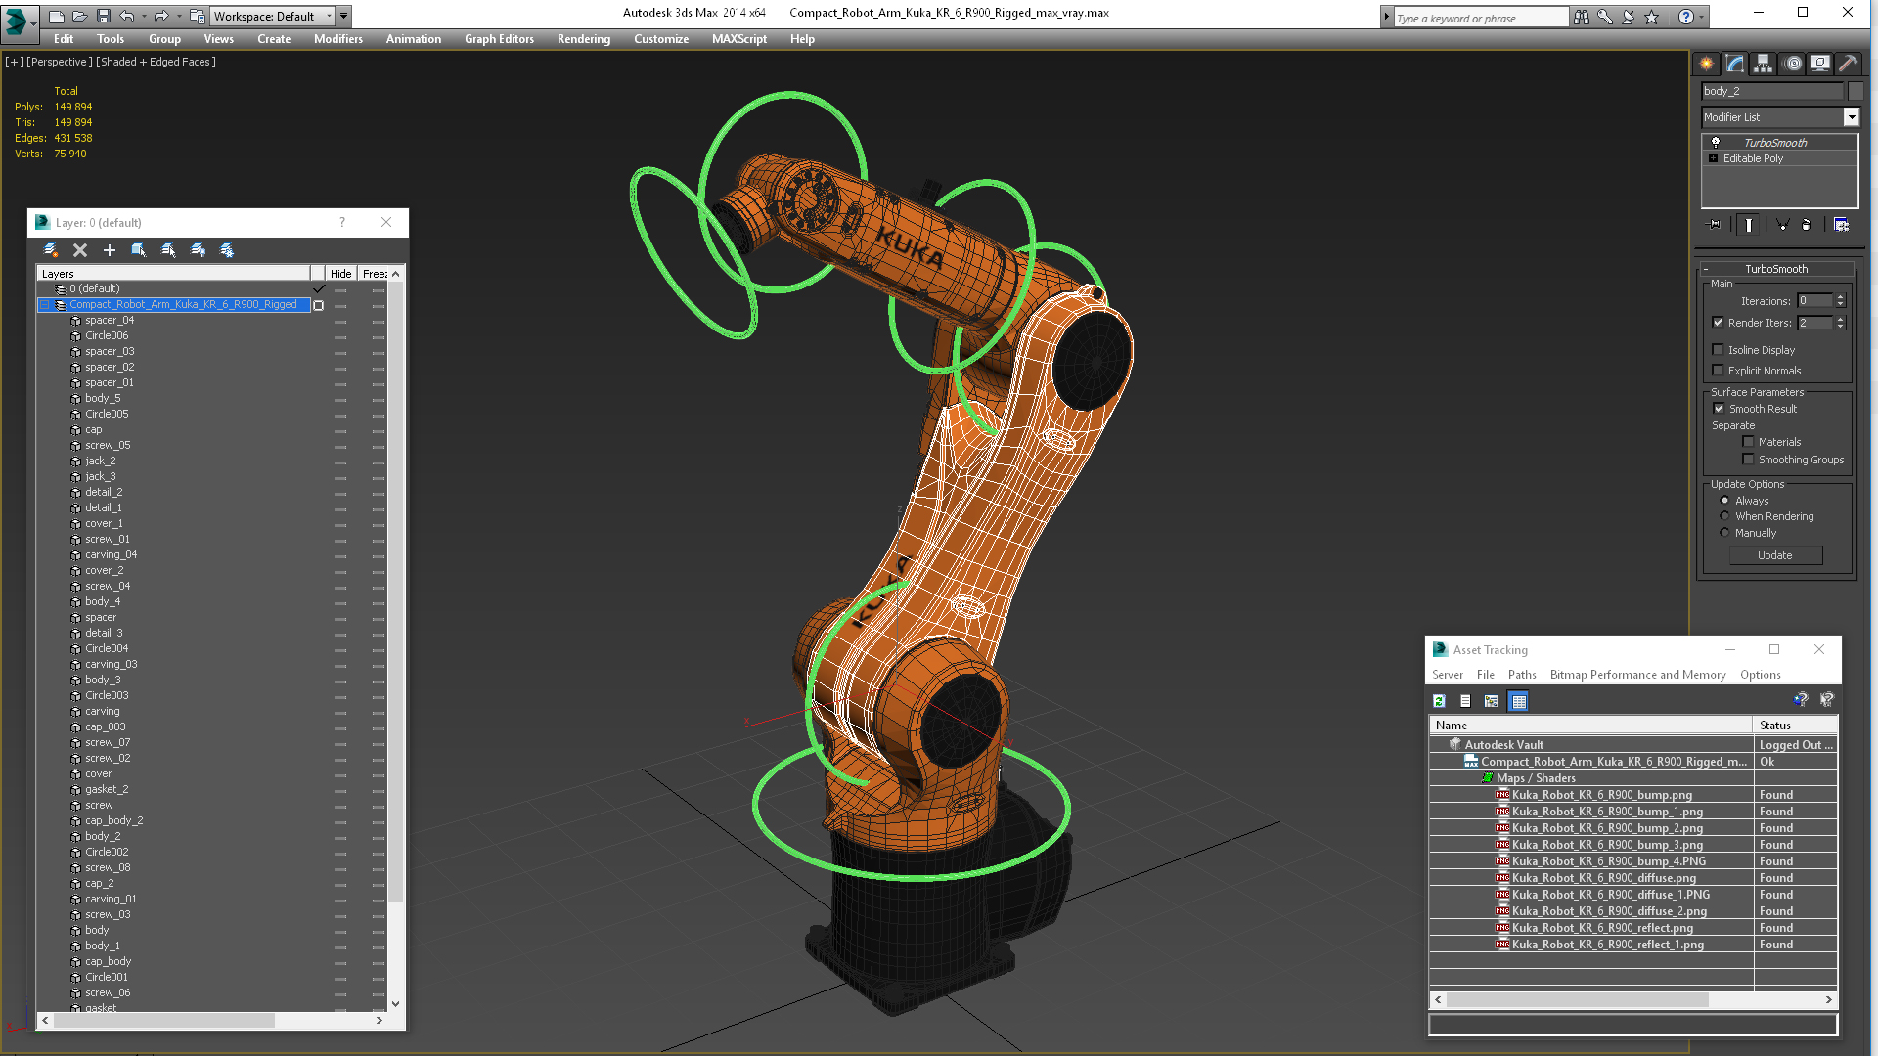Open the Hierarchy command panel tab
The height and width of the screenshot is (1056, 1878).
tap(1764, 64)
